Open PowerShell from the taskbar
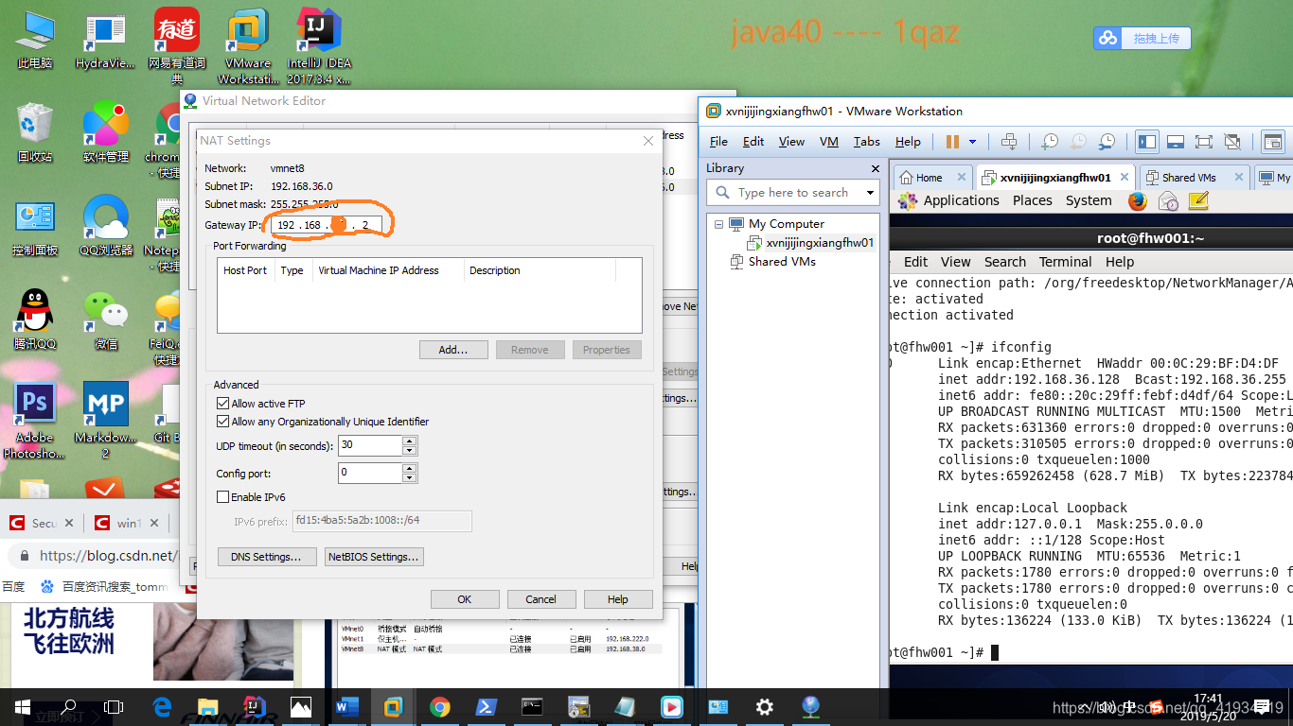This screenshot has height=726, width=1293. pos(486,706)
